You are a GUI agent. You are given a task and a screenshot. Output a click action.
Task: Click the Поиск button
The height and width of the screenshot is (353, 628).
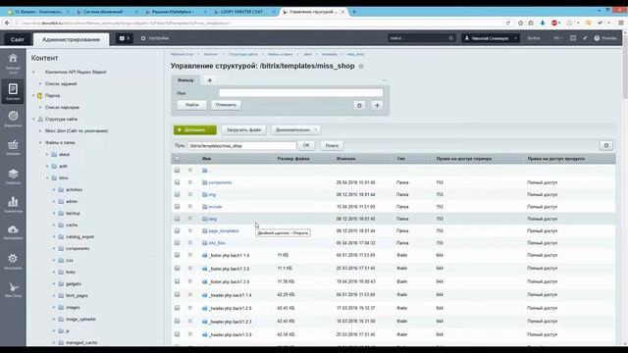[x=332, y=146]
